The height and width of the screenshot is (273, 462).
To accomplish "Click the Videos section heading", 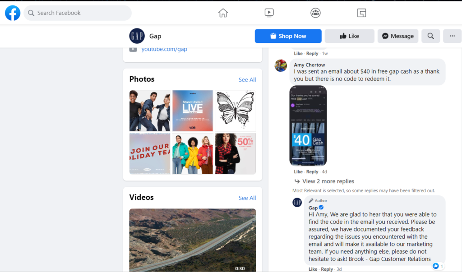I will click(x=141, y=197).
